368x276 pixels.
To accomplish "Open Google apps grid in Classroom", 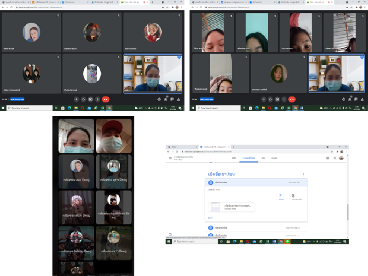I will pos(334,158).
